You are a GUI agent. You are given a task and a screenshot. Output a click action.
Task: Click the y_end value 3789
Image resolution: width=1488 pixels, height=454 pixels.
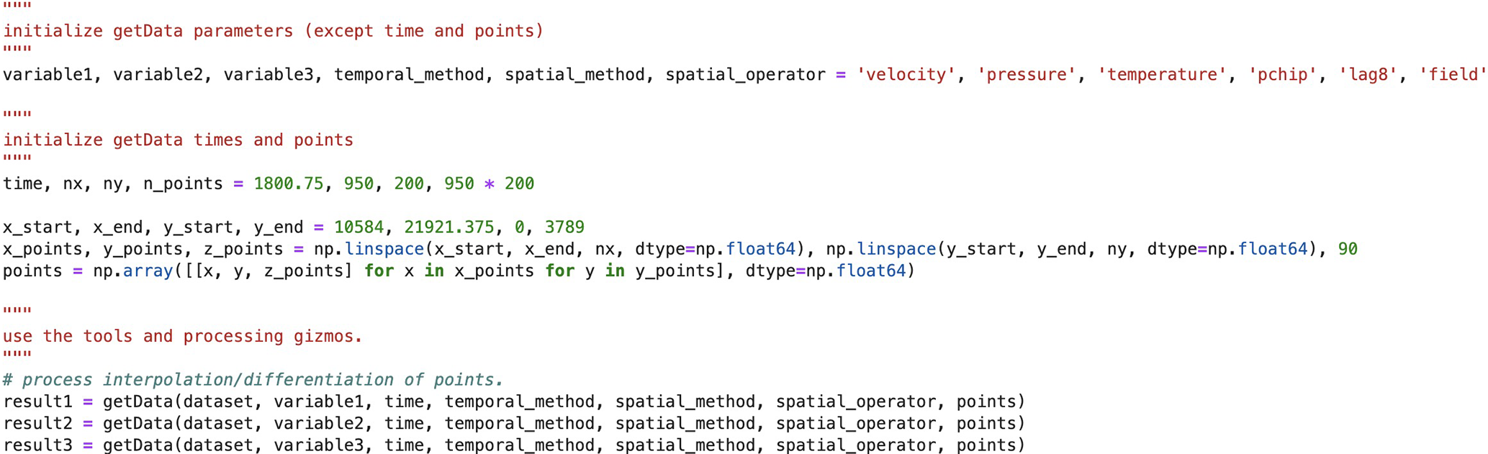564,227
